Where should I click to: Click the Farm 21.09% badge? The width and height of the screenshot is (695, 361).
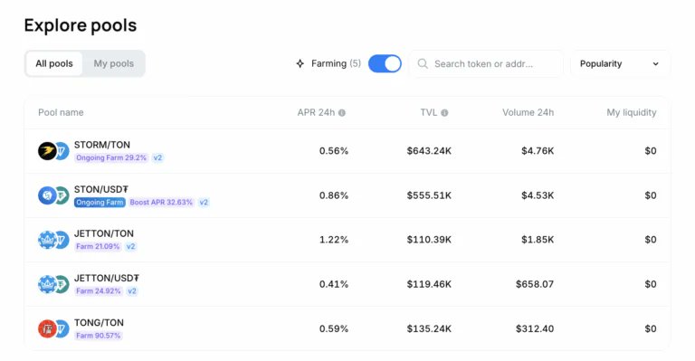[98, 246]
